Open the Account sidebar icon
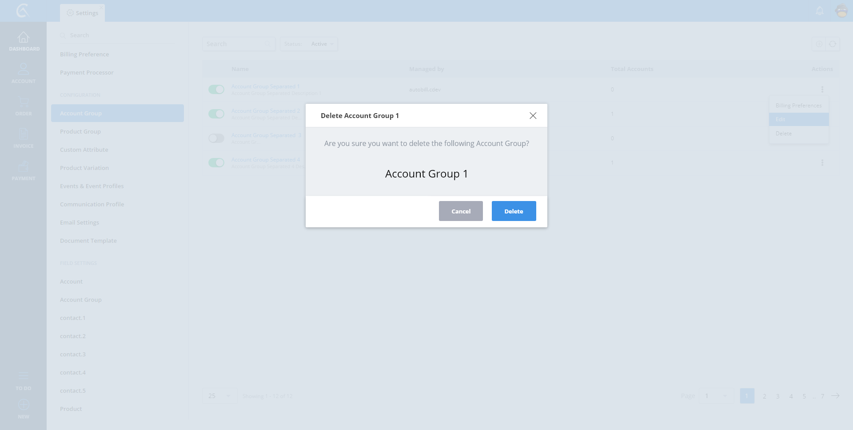The image size is (853, 430). click(23, 69)
